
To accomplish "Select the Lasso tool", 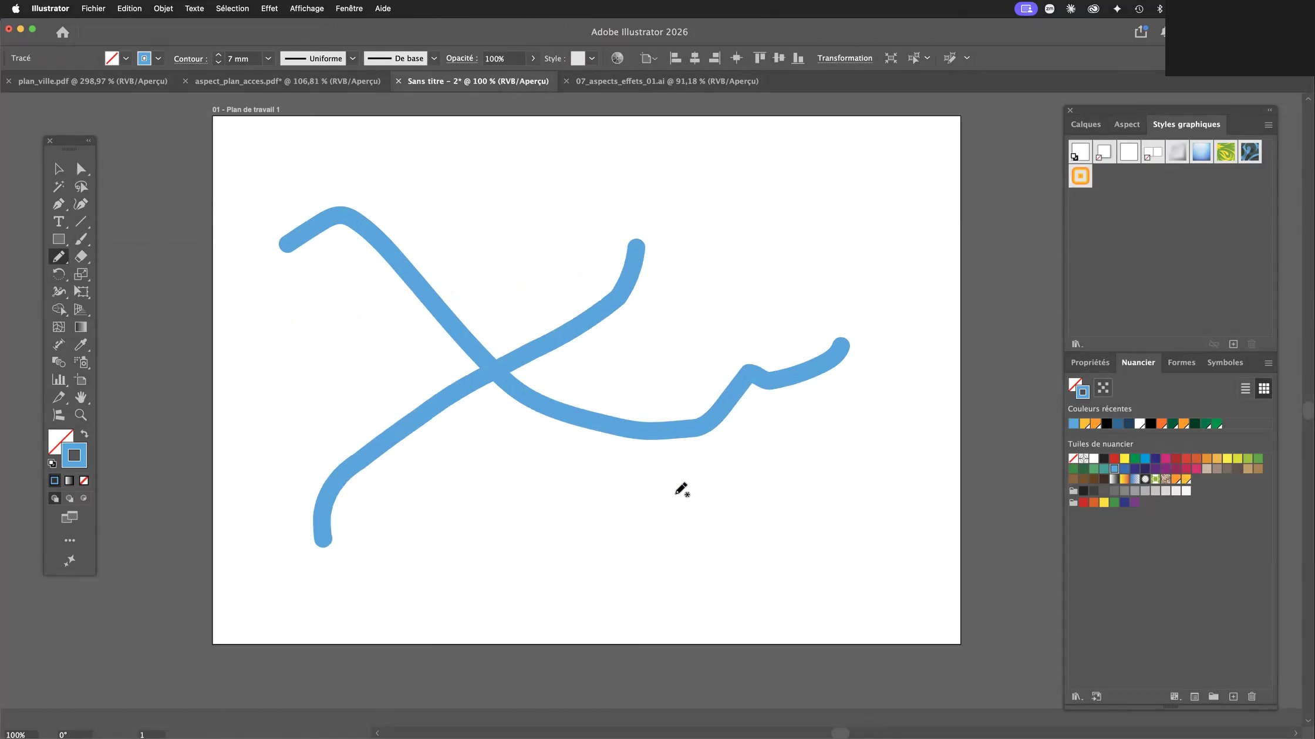I will pyautogui.click(x=81, y=187).
